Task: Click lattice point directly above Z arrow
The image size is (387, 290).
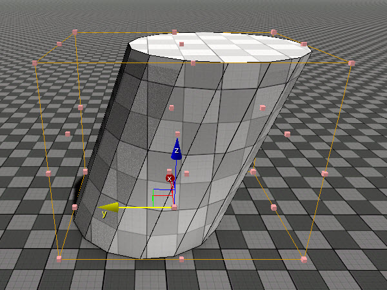Action: (x=178, y=134)
